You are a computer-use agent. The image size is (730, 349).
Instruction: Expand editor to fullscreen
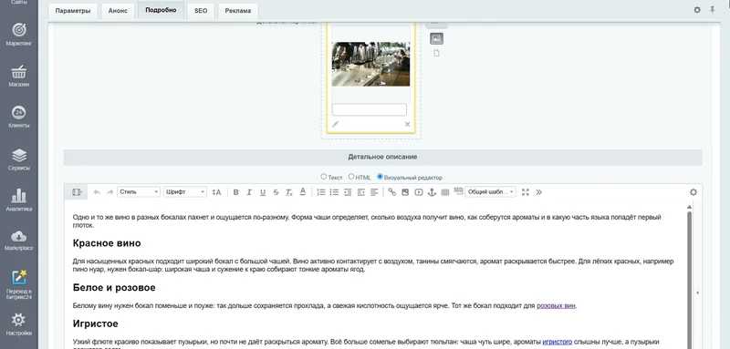pyautogui.click(x=526, y=192)
